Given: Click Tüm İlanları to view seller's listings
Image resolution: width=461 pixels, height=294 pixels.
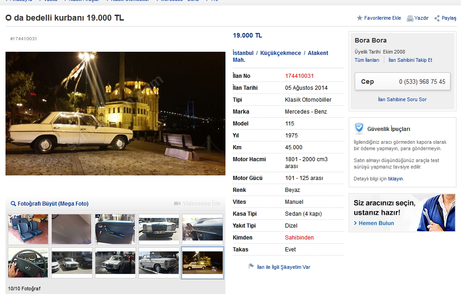Looking at the screenshot, I should click(367, 60).
